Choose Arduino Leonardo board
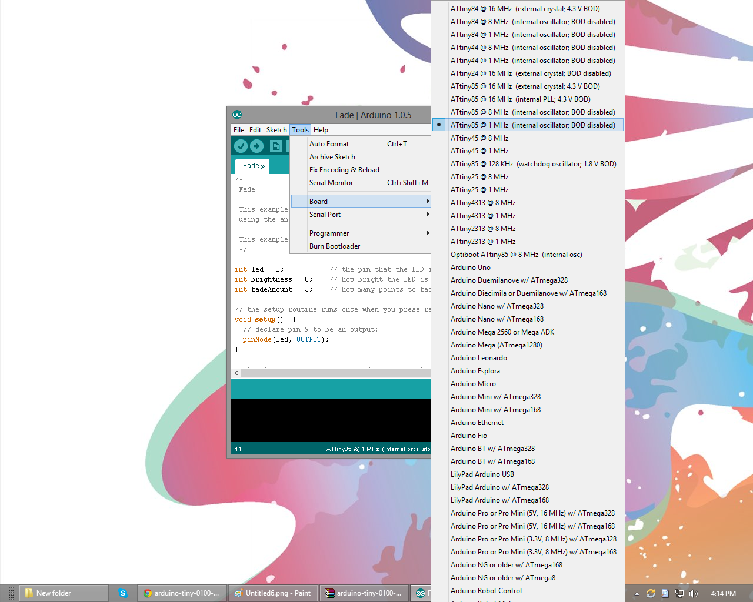This screenshot has height=602, width=753. (528, 358)
